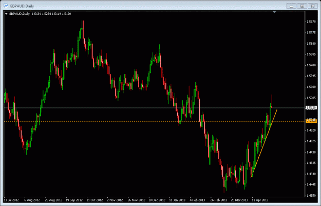Click the 1.5205 price axis label

311,98
